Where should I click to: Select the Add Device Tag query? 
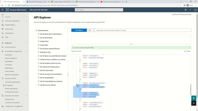click(x=45, y=52)
